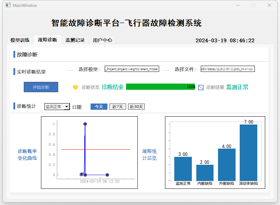Click the dice icon beside 诊断结果
The height and width of the screenshot is (205, 280).
(201, 87)
